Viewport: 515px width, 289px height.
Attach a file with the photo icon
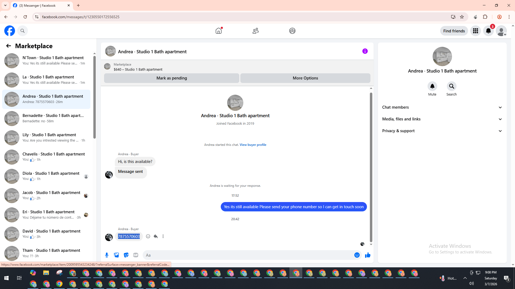point(116,255)
